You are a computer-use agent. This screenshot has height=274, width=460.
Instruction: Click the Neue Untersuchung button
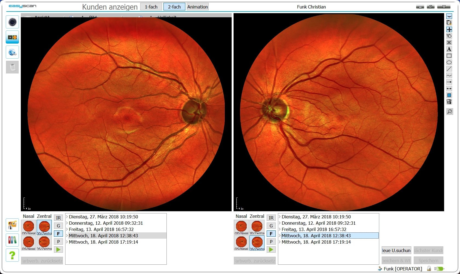pyautogui.click(x=396, y=250)
